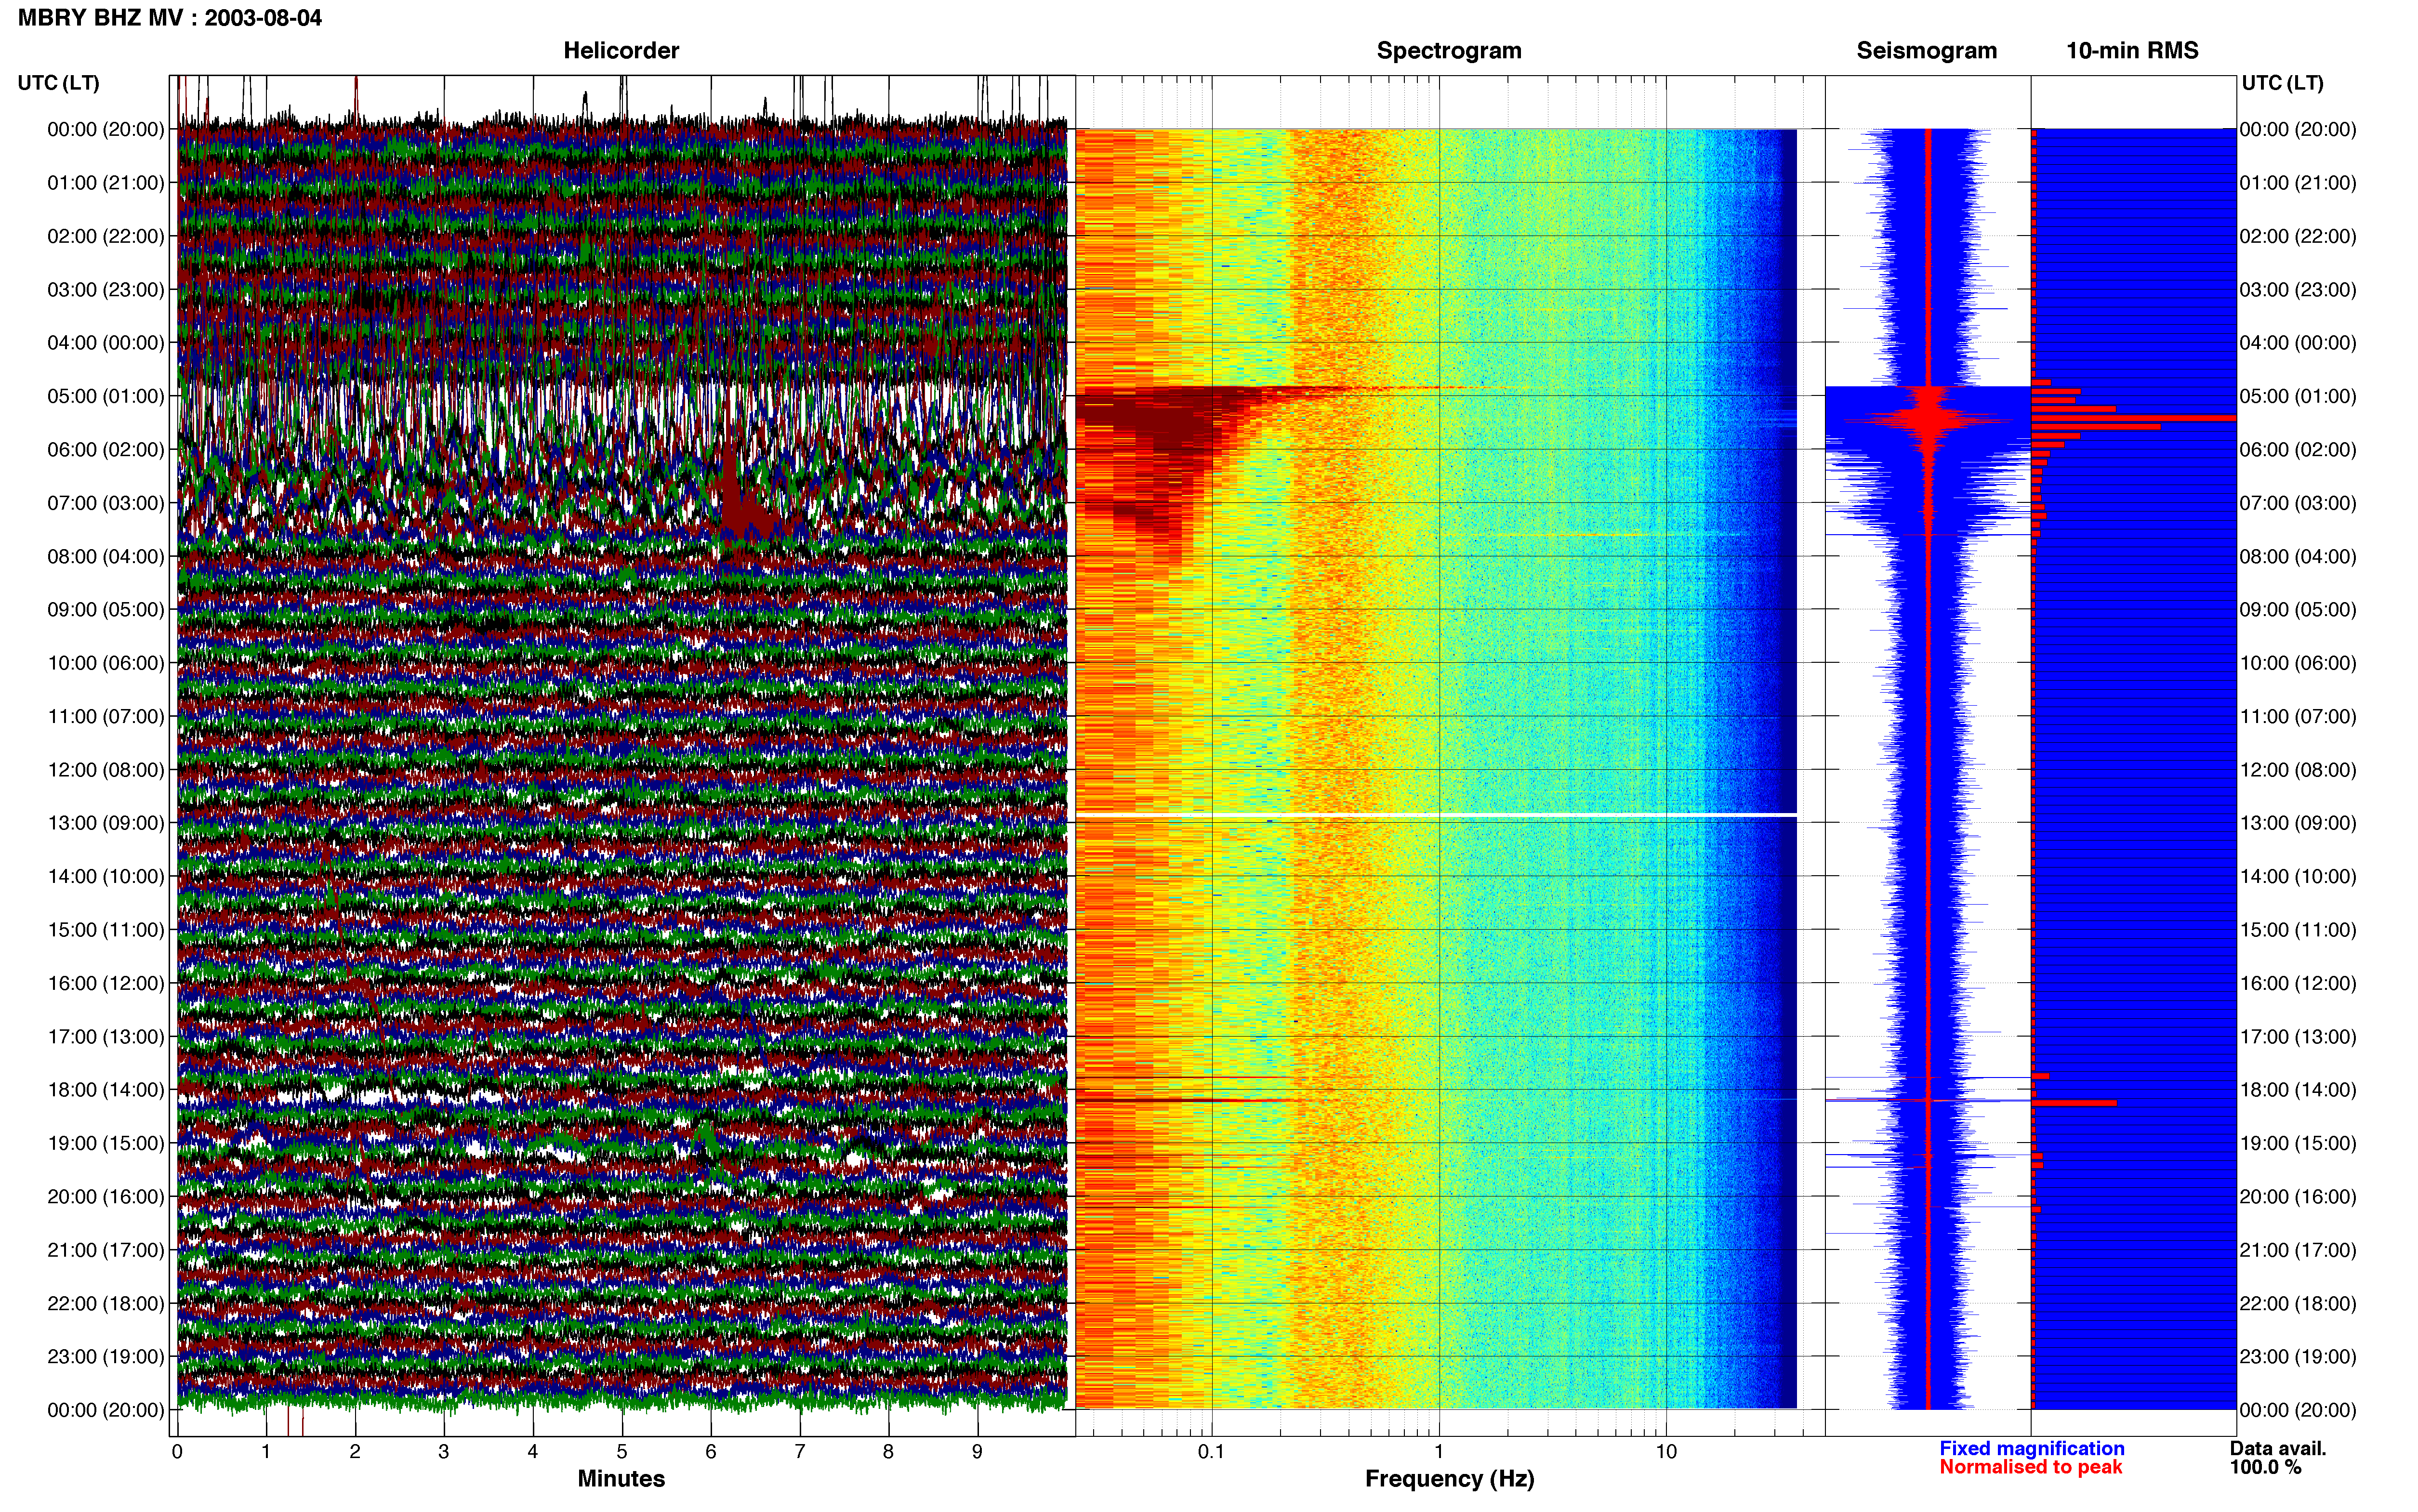2418x1512 pixels.
Task: Click the Data avail. label
Action: click(x=2278, y=1448)
